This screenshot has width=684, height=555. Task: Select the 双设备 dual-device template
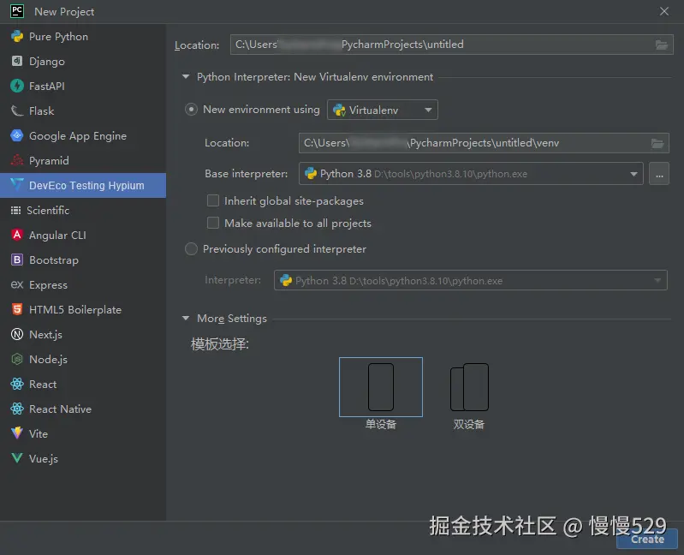pos(469,387)
